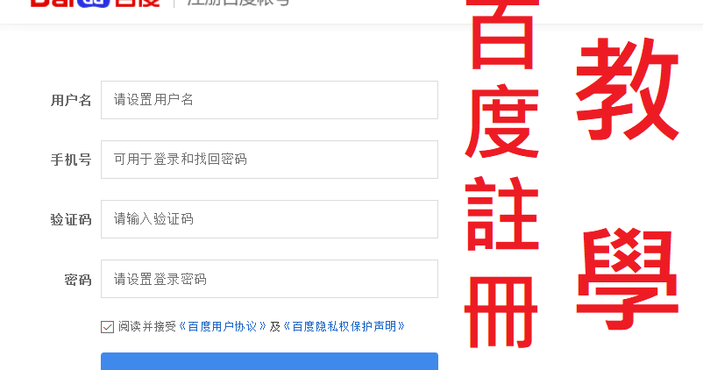Screen dimensions: 703x370
Task: Click the large red 學 character
Action: pos(628,279)
